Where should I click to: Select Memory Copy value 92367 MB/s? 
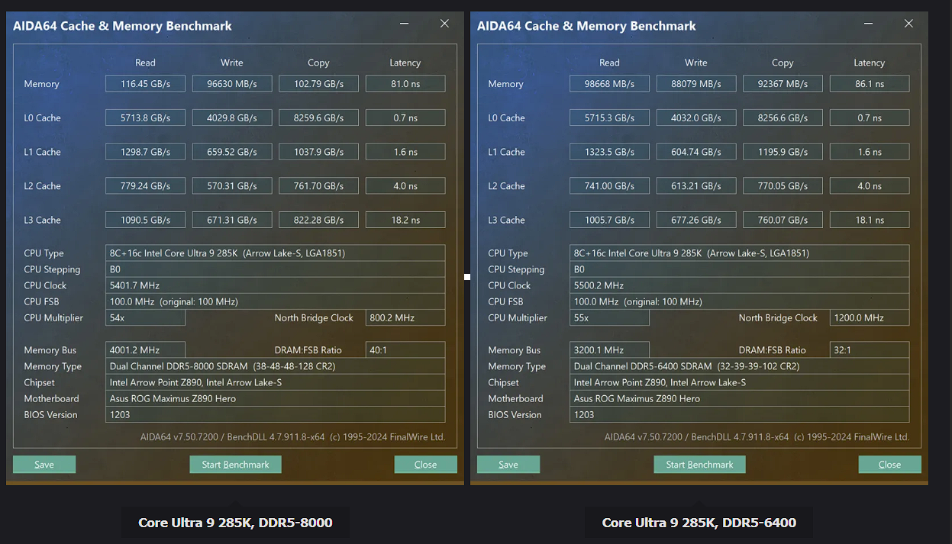click(x=783, y=84)
